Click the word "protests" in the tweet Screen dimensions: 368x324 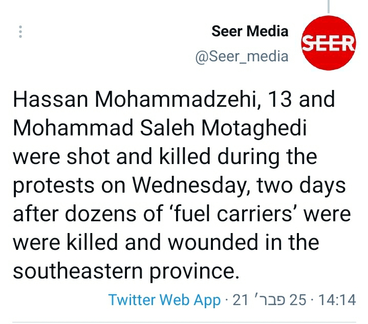point(55,186)
